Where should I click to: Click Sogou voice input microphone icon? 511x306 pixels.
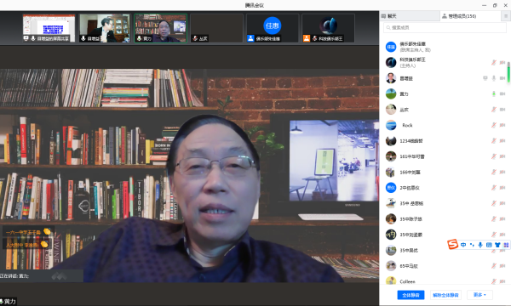click(480, 245)
